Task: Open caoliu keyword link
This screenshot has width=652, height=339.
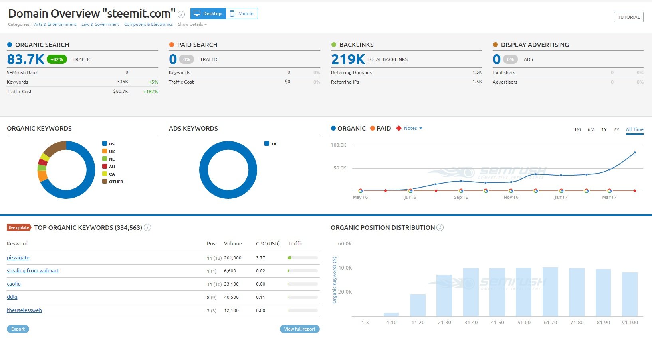Action: (x=14, y=284)
